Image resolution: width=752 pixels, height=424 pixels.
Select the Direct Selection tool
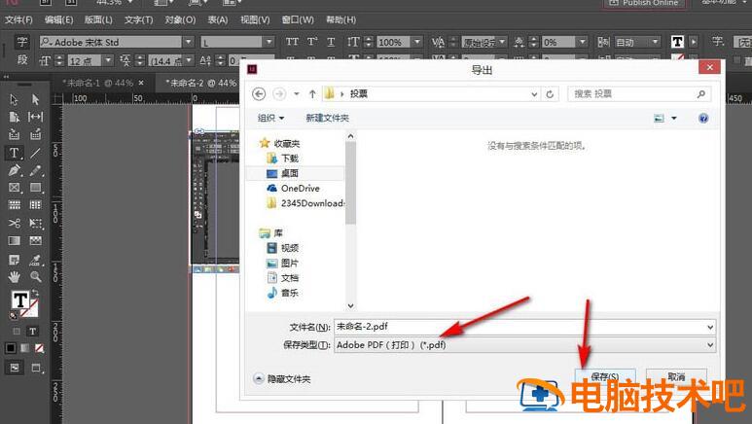click(35, 99)
